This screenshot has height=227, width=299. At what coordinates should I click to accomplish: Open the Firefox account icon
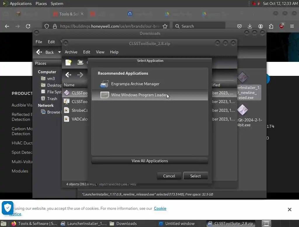pos(260,26)
